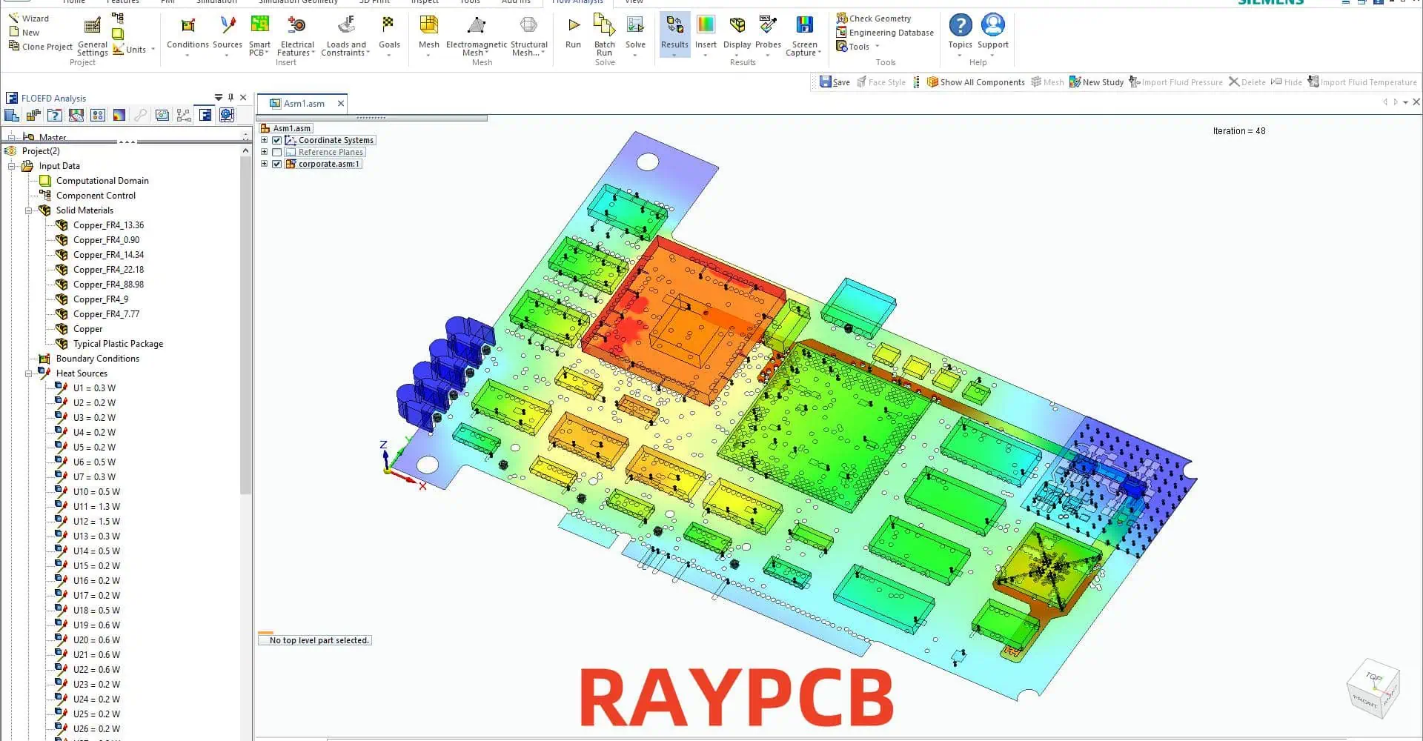Uncheck the corporate.asm:1 checkbox
Image resolution: width=1423 pixels, height=741 pixels.
coord(277,164)
